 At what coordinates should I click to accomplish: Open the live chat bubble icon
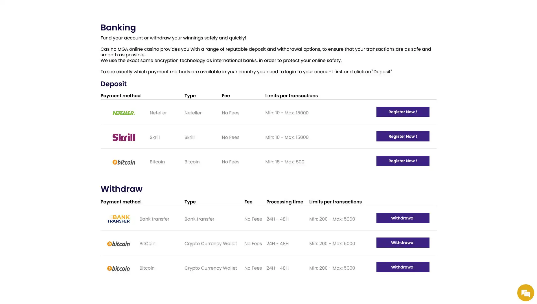[525, 293]
